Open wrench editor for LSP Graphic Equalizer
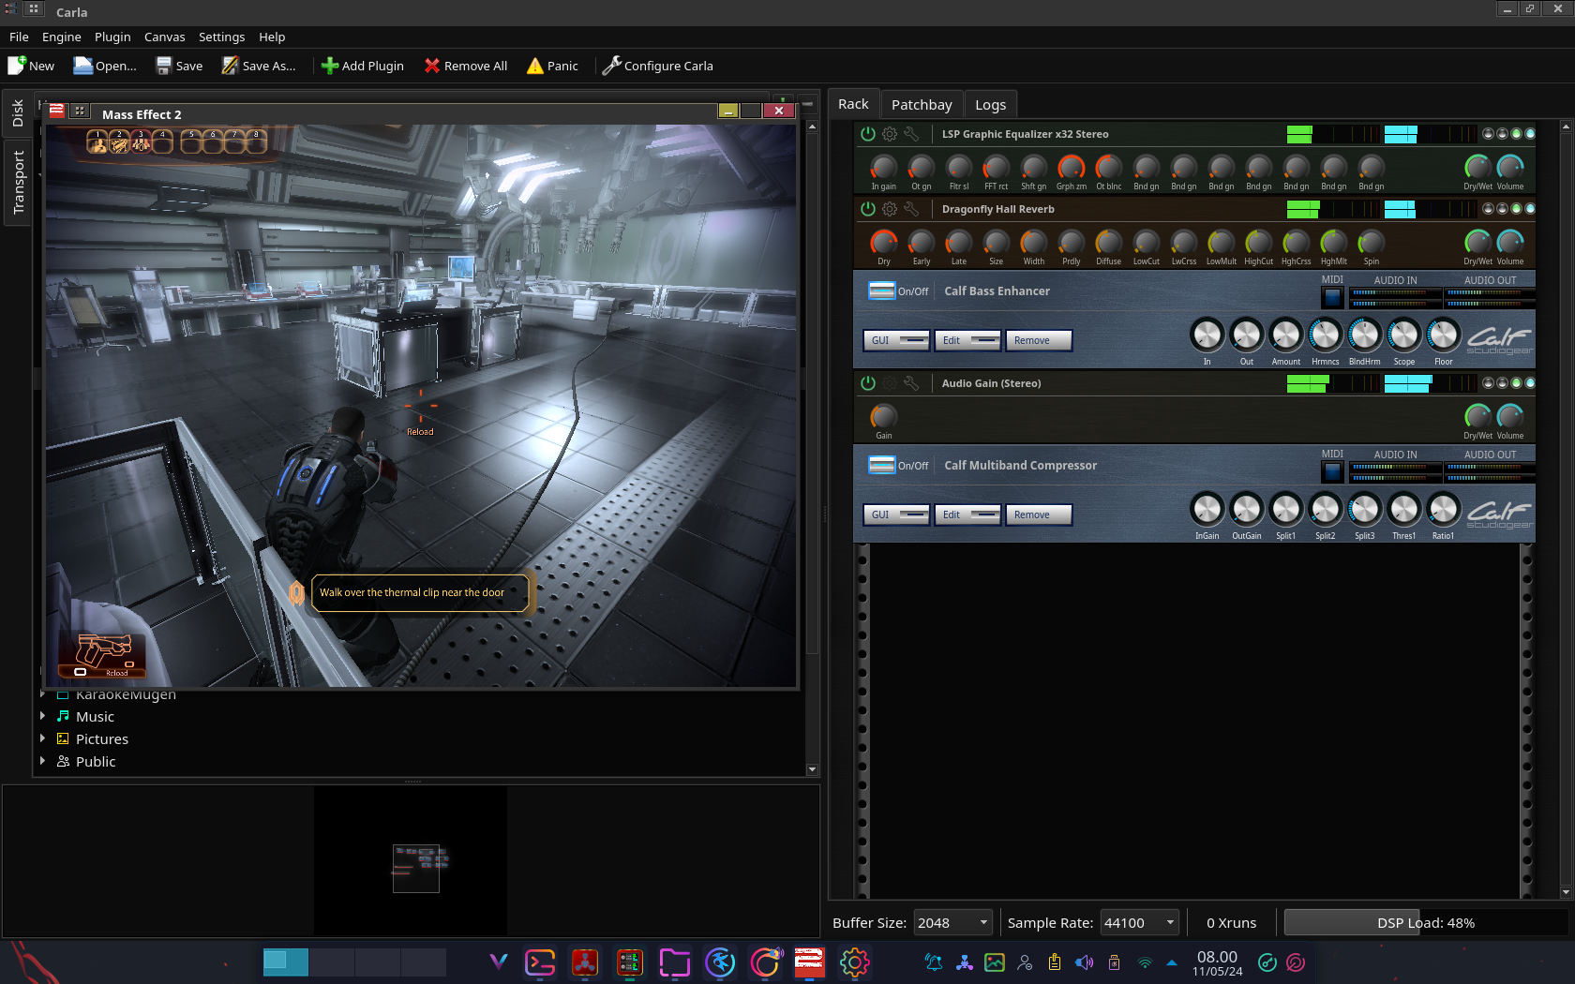The width and height of the screenshot is (1575, 984). (x=911, y=134)
